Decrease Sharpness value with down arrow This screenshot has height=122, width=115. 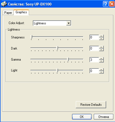(x=101, y=39)
